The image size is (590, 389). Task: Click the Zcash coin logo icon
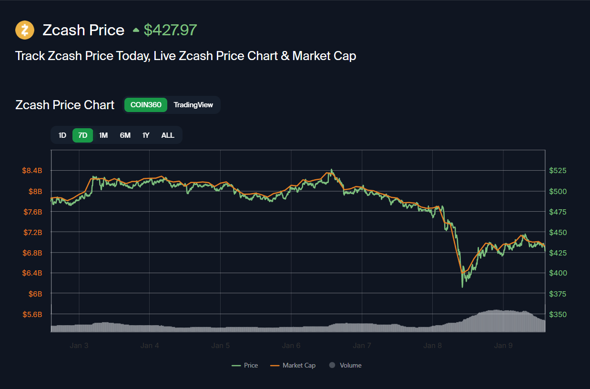25,30
